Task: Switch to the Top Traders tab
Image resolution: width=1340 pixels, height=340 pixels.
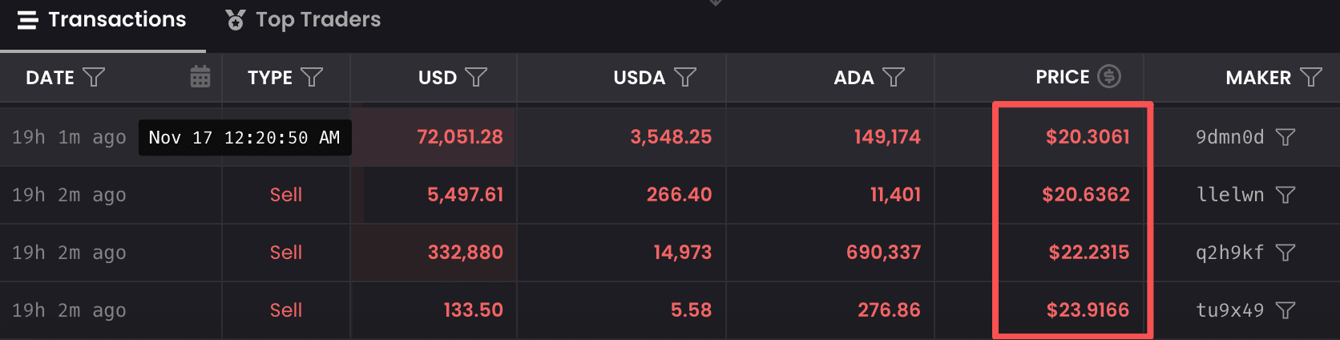Action: click(x=303, y=20)
